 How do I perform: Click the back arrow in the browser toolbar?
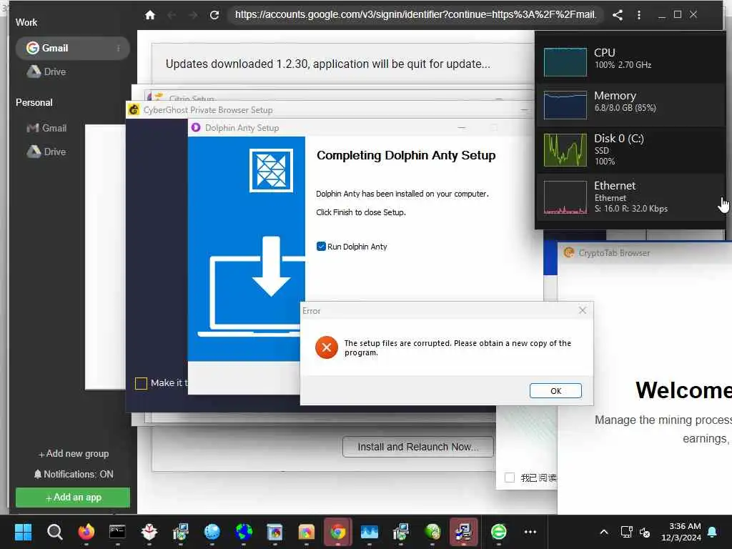click(172, 15)
